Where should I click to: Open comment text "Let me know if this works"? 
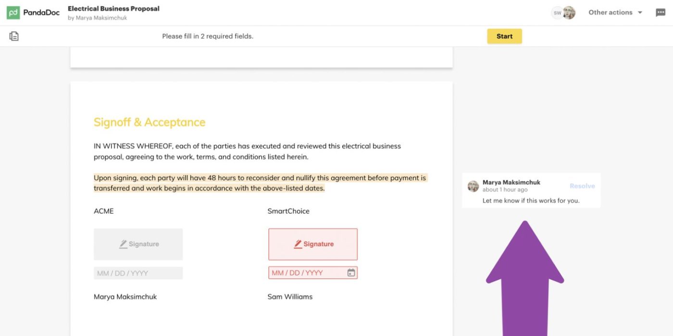[531, 201]
